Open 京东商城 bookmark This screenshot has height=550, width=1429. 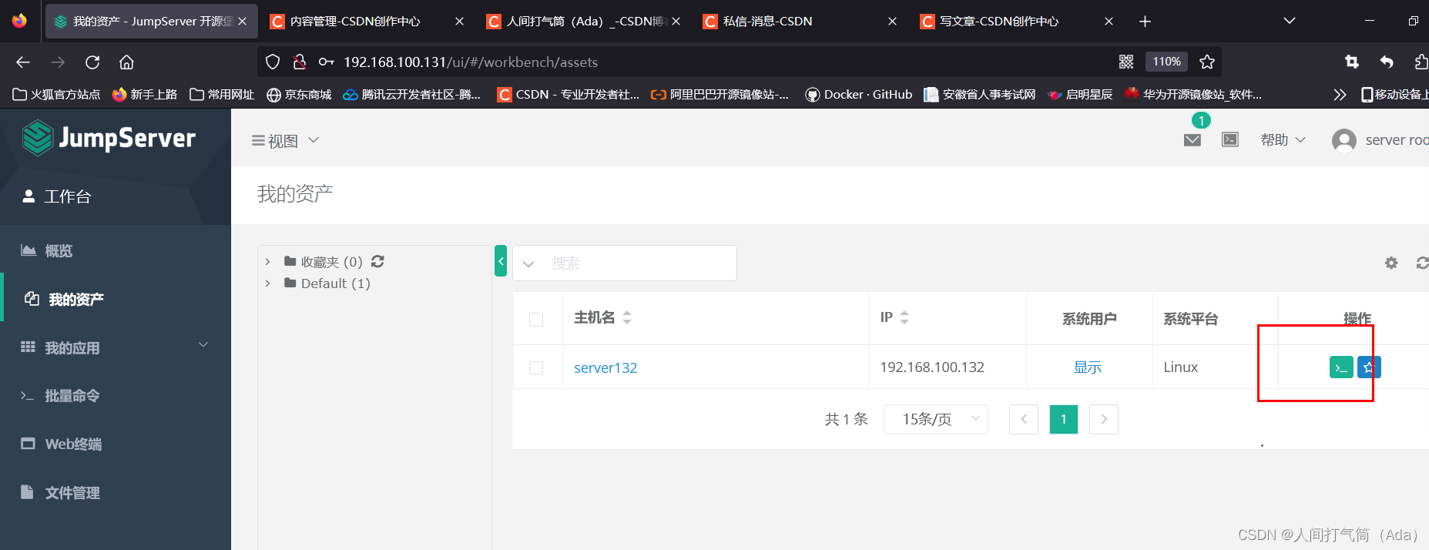click(299, 95)
